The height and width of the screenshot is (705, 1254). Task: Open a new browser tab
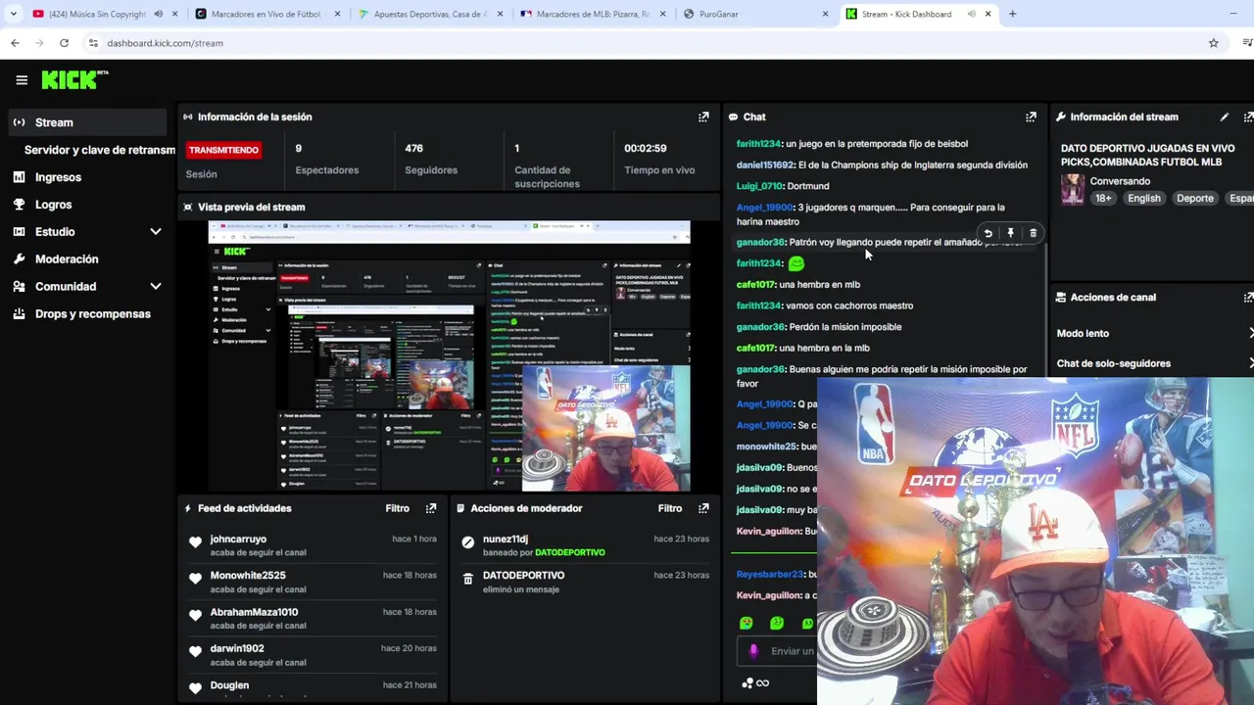[1012, 14]
